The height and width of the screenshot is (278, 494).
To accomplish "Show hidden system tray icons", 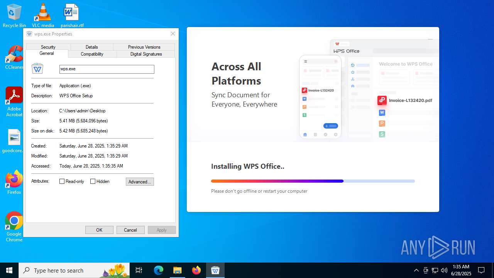I will point(416,270).
